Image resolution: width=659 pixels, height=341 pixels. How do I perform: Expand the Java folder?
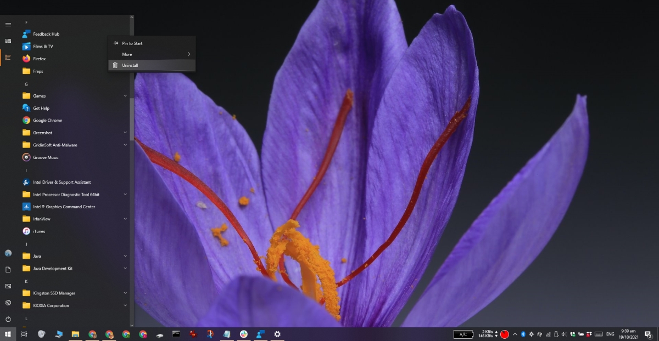[74, 256]
